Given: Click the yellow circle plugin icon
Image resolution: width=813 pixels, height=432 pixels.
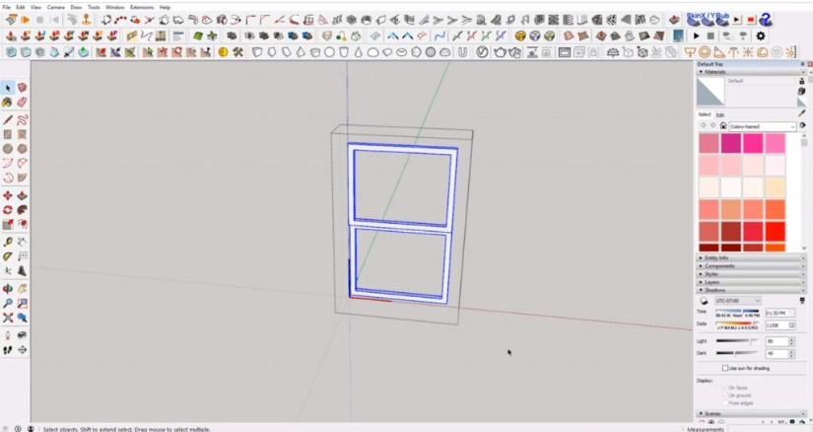Looking at the screenshot, I should tap(223, 52).
